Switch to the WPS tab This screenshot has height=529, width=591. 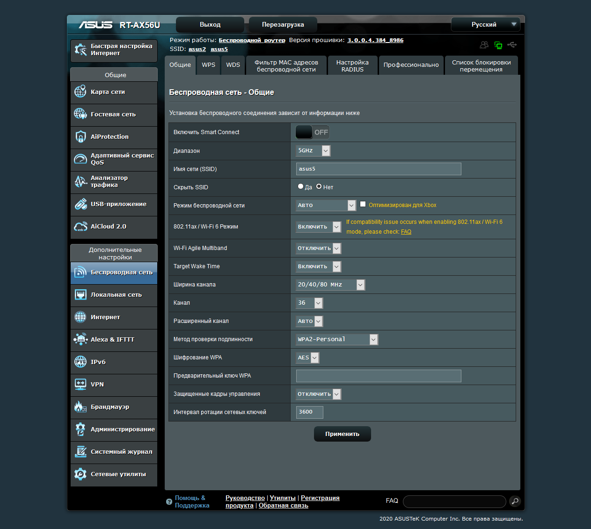click(209, 65)
